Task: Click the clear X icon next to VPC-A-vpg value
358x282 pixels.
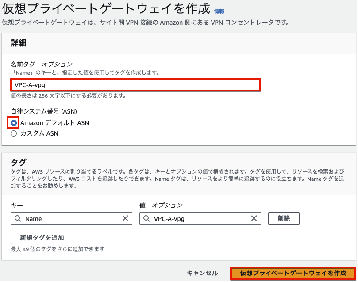Action: point(254,218)
